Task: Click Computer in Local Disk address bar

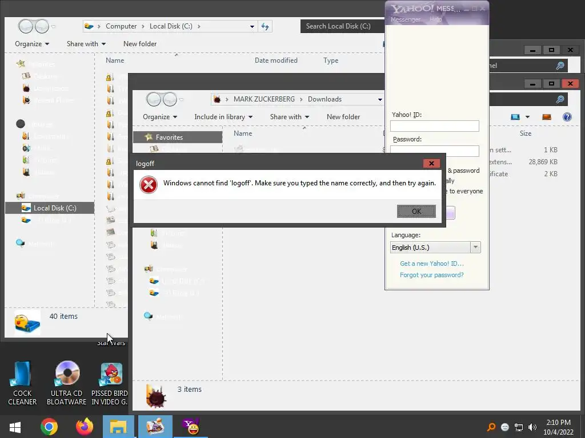Action: point(121,26)
